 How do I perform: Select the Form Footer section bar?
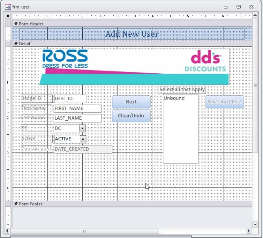tap(132, 204)
